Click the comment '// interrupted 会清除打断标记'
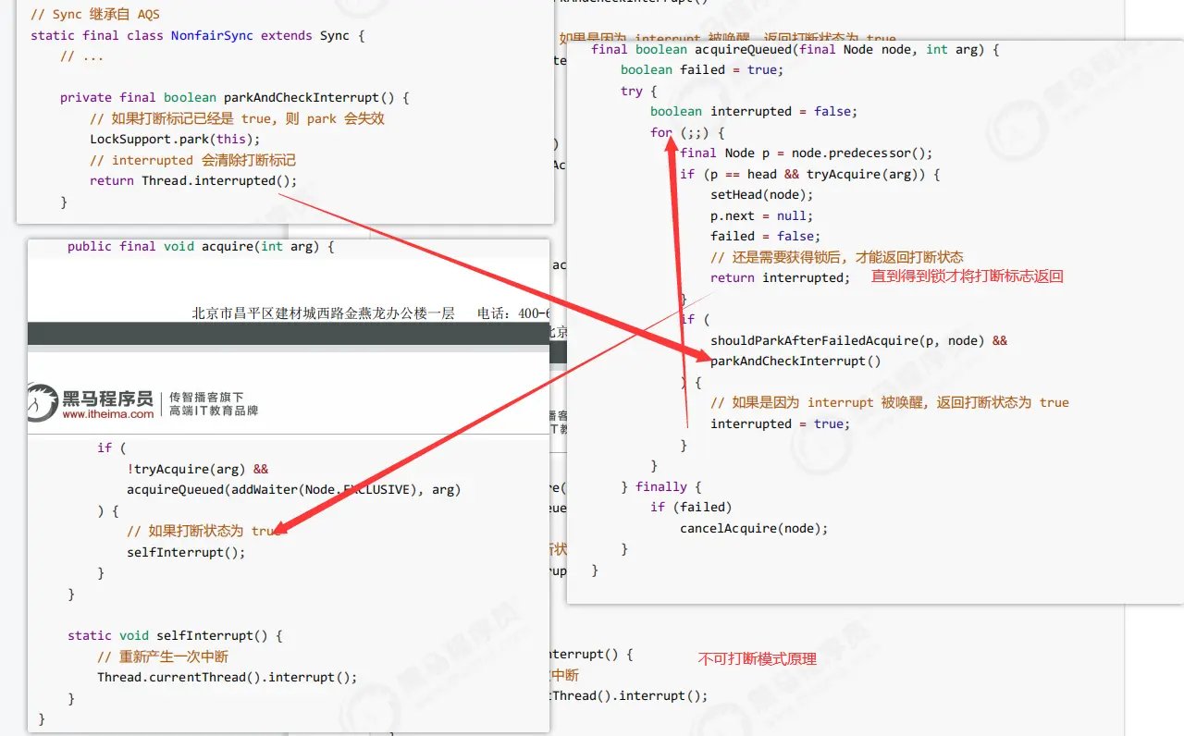Viewport: 1184px width, 736px height. tap(192, 160)
